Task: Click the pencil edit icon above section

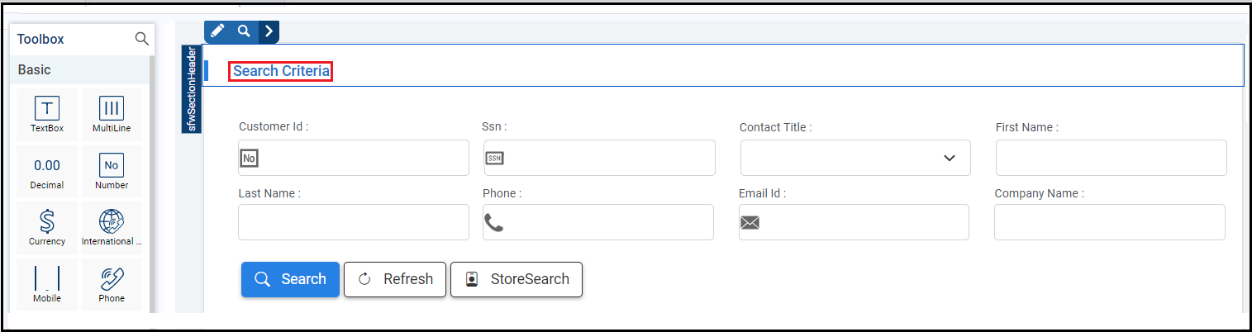Action: click(x=217, y=31)
